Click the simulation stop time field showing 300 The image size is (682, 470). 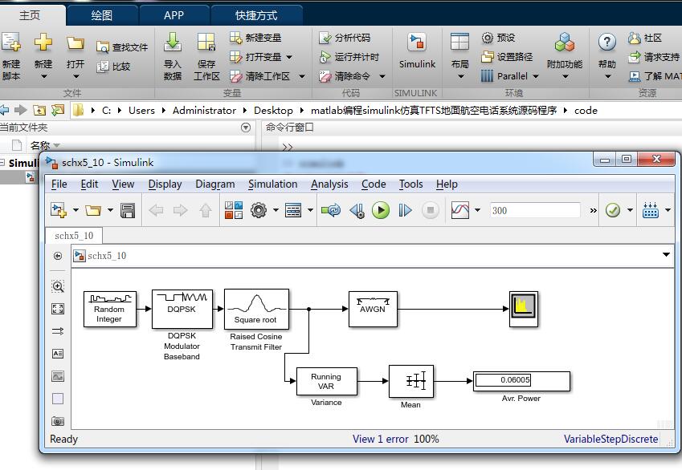pos(535,211)
